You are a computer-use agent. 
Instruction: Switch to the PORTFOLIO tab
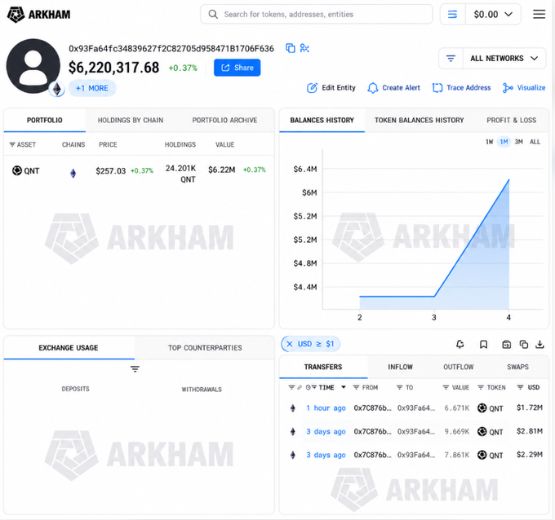45,120
